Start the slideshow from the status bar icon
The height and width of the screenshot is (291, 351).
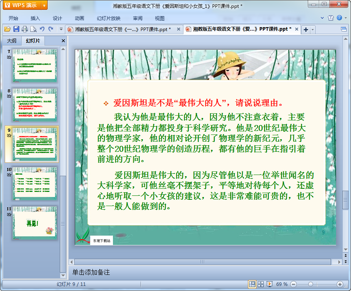pos(270,284)
